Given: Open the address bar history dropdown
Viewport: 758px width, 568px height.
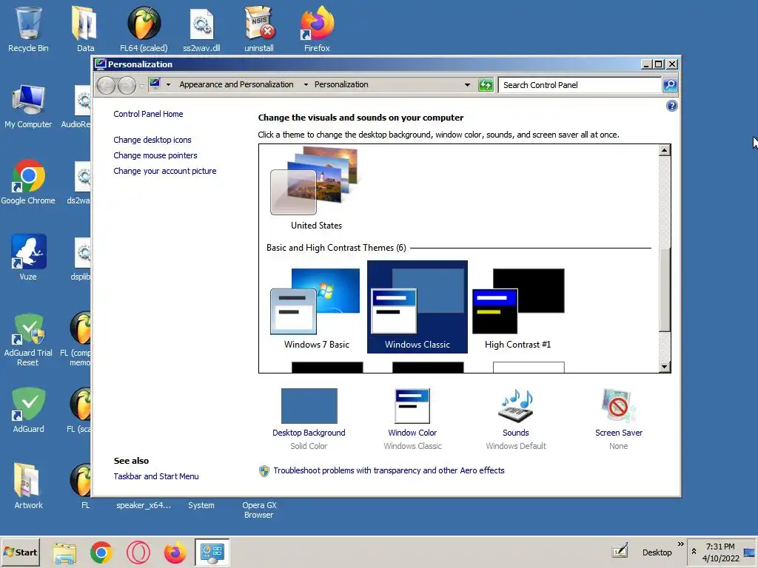Looking at the screenshot, I should click(467, 84).
